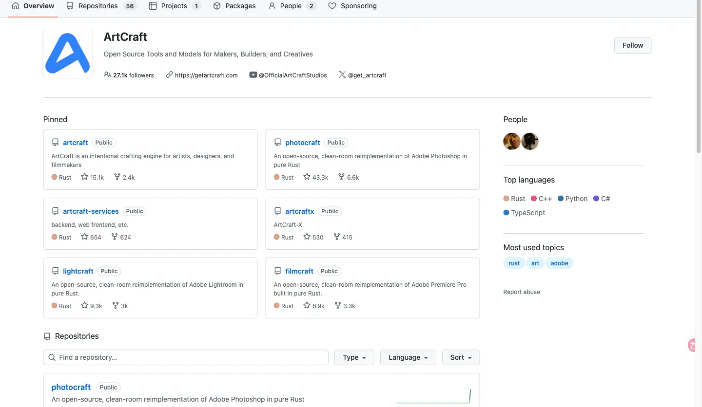Viewport: 702px width, 407px height.
Task: Go to the Packages tab
Action: pyautogui.click(x=234, y=6)
